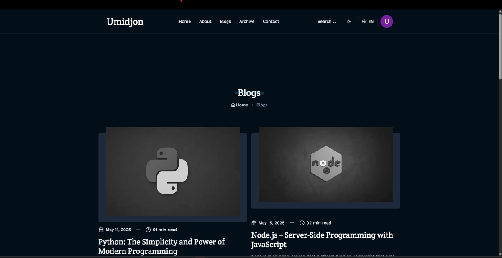This screenshot has height=258, width=502.
Task: Go to the About page
Action: [x=205, y=21]
